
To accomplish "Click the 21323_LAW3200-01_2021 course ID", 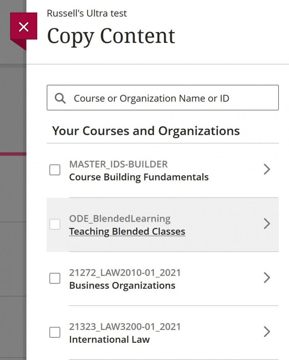I will [x=124, y=327].
